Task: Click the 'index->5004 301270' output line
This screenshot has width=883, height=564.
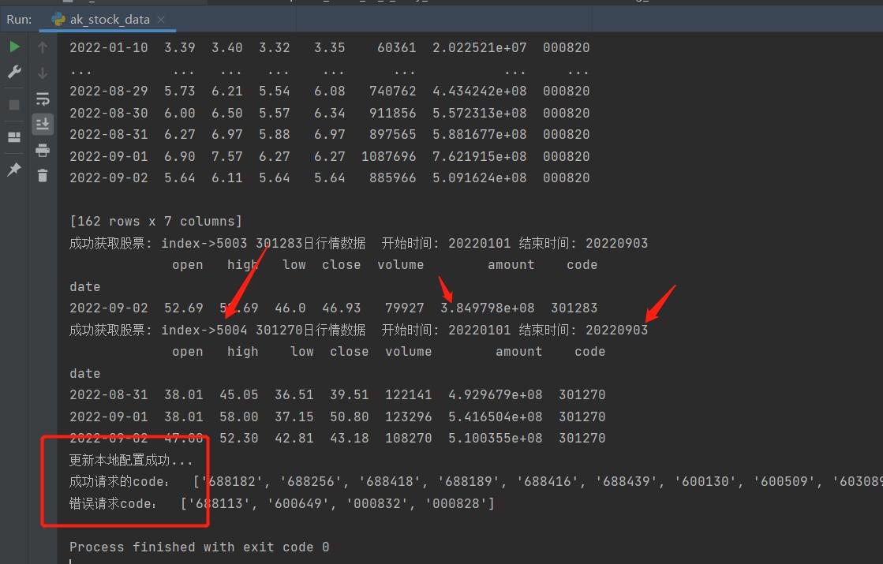Action: click(x=237, y=330)
